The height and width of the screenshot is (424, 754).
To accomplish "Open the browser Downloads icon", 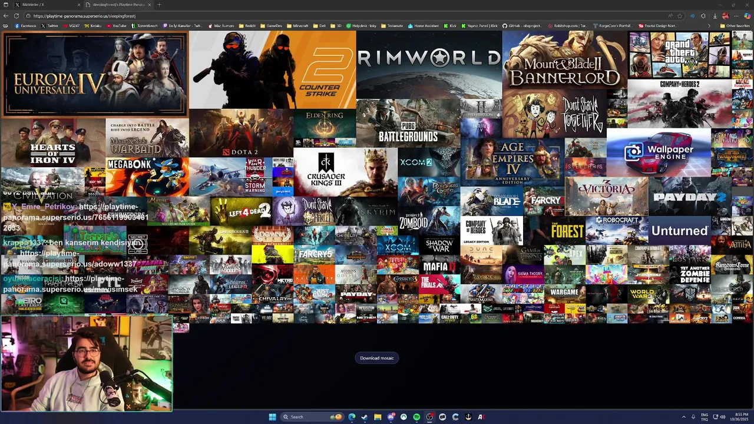I will pyautogui.click(x=715, y=16).
